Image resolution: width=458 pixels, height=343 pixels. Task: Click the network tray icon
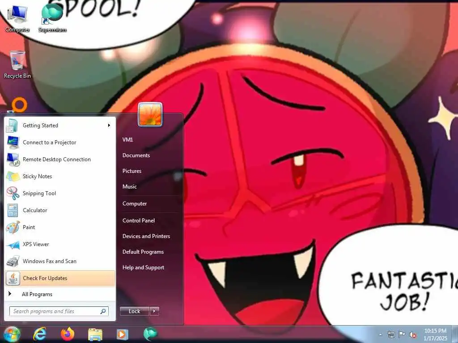click(x=391, y=335)
